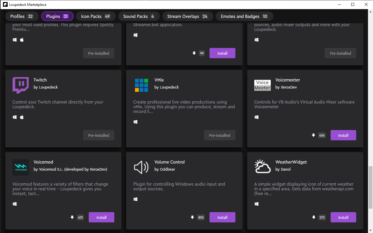The height and width of the screenshot is (233, 373).
Task: Click the 631 download count badge
Action: pyautogui.click(x=80, y=217)
